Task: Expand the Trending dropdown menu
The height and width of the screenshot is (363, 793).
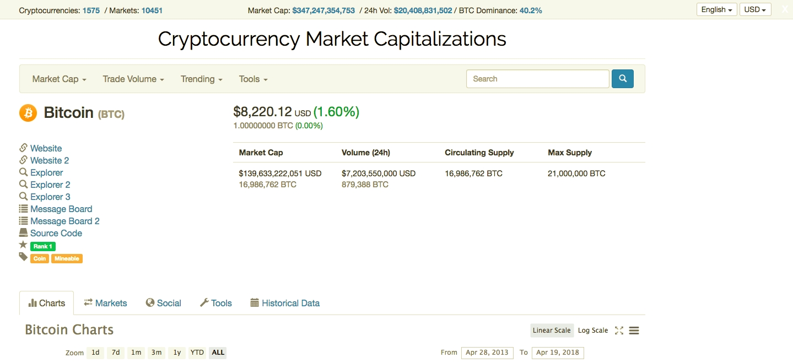Action: [x=202, y=79]
